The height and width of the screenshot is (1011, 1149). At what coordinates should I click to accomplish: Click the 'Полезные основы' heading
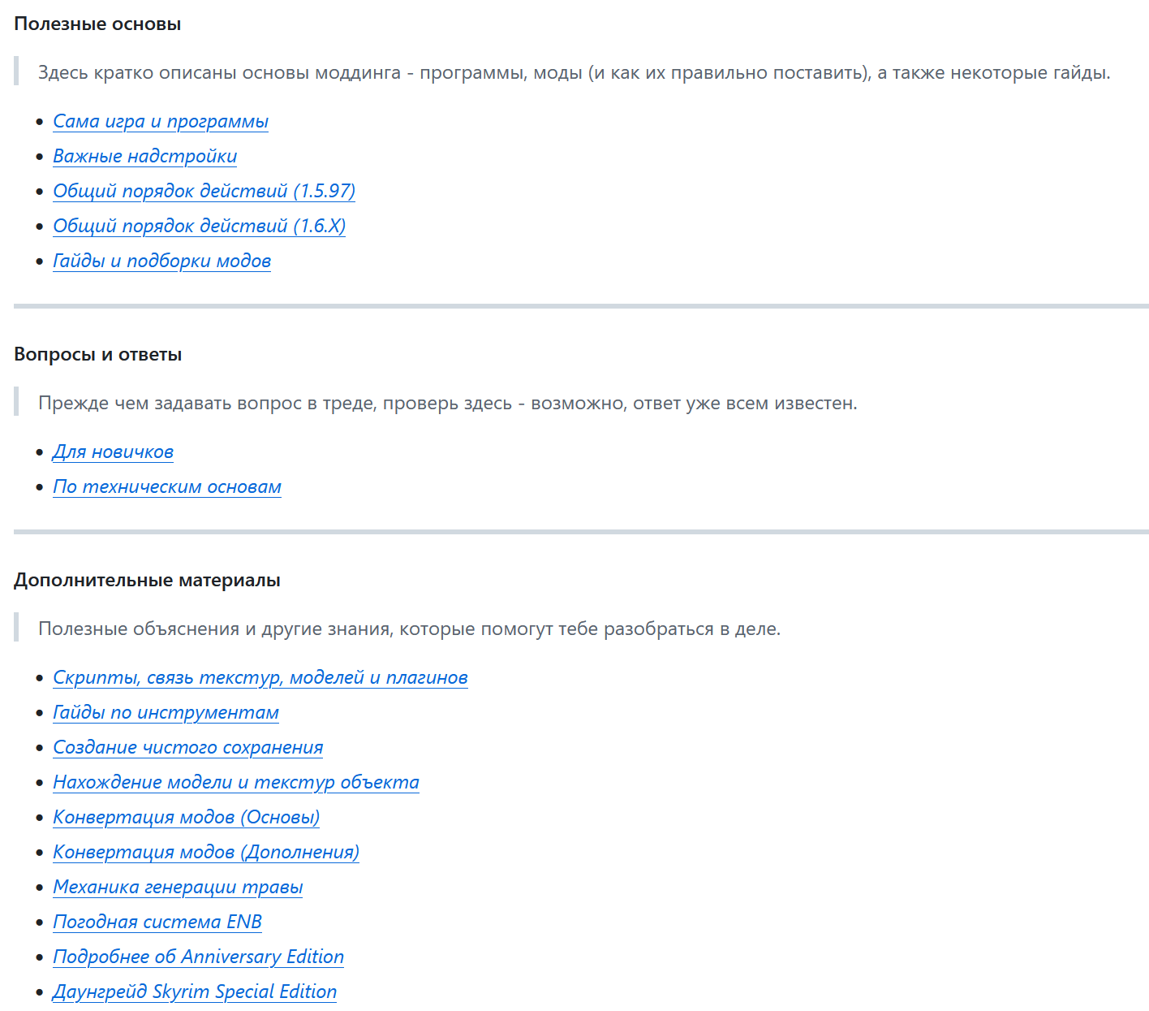pos(97,24)
